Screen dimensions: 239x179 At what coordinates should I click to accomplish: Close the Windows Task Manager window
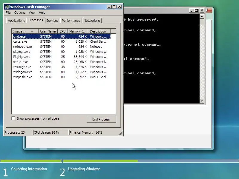pos(119,7)
